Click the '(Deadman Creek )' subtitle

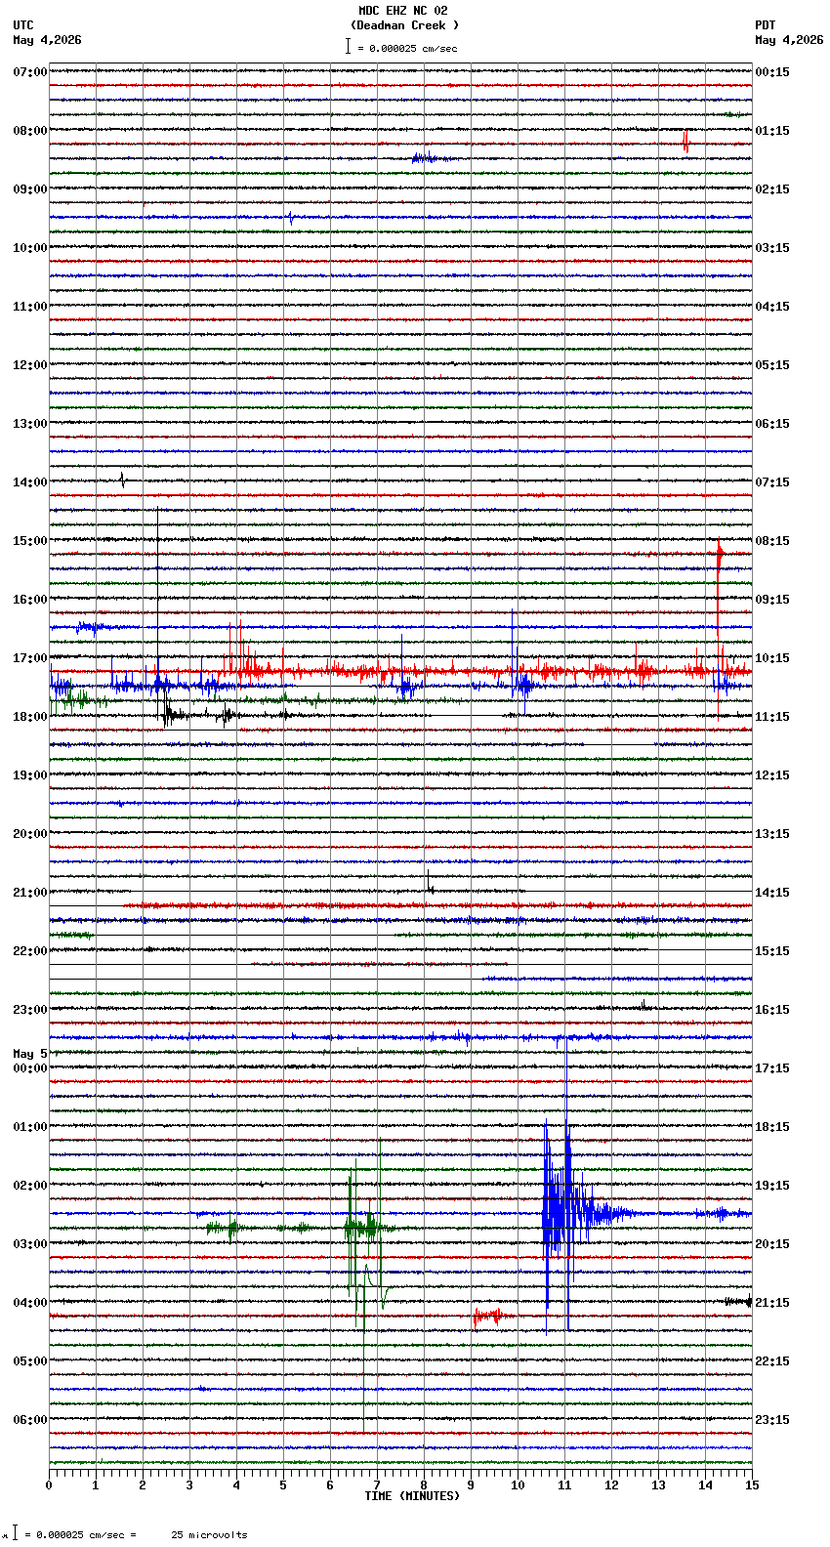click(404, 25)
